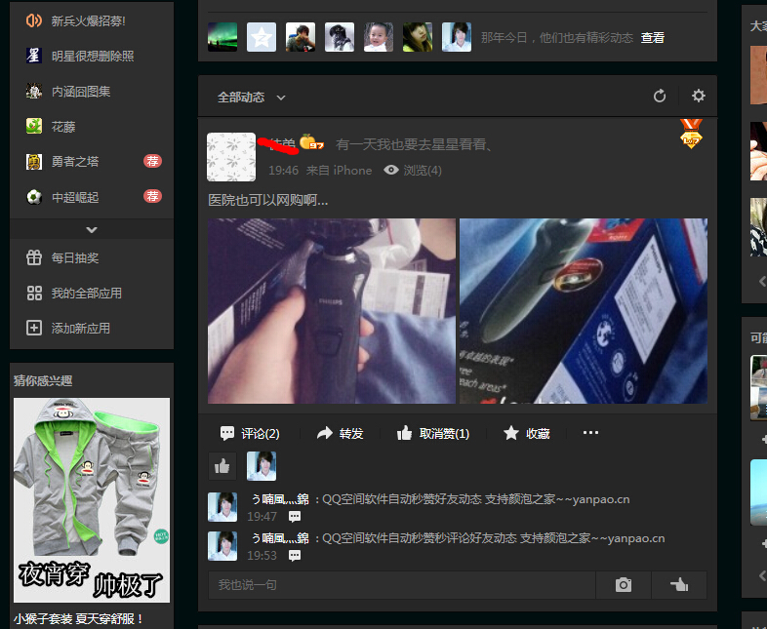Image resolution: width=767 pixels, height=629 pixels.
Task: Open feed settings gear icon
Action: tap(698, 97)
